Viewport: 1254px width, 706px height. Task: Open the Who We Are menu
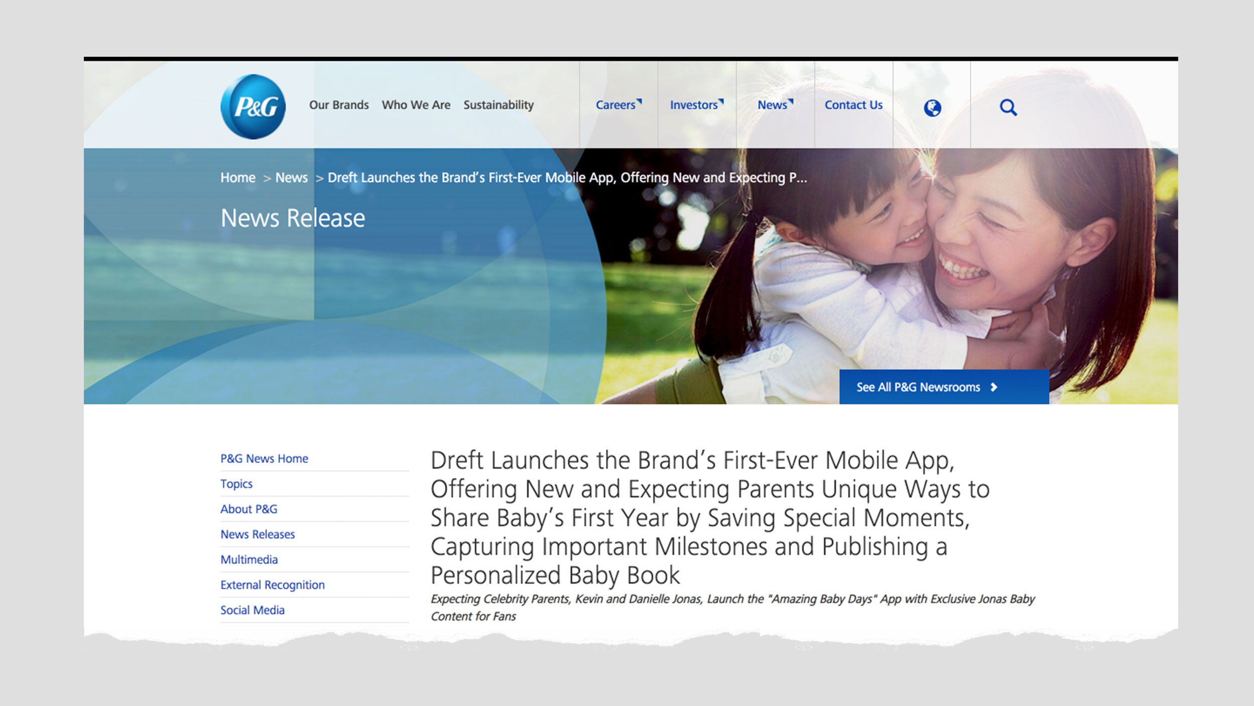point(416,105)
